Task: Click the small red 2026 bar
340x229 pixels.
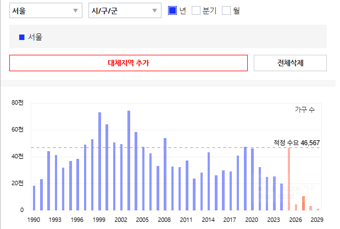Action: point(296,207)
